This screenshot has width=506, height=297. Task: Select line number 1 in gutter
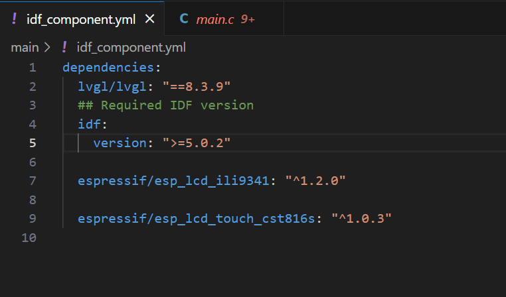pos(33,67)
